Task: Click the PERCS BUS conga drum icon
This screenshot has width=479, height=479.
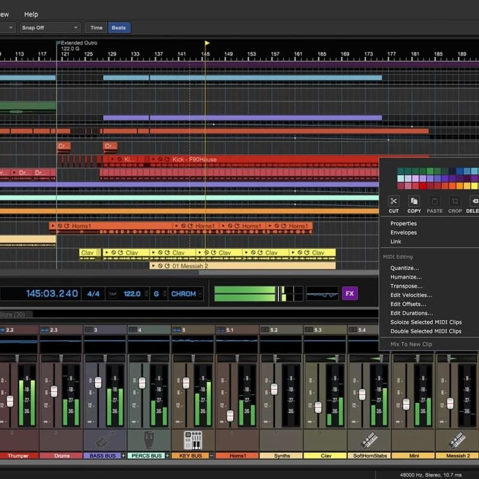Action: point(148,439)
